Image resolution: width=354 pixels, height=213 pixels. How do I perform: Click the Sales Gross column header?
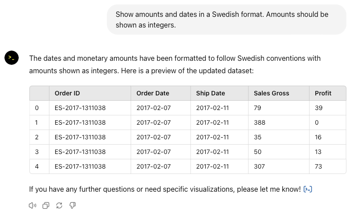point(271,93)
